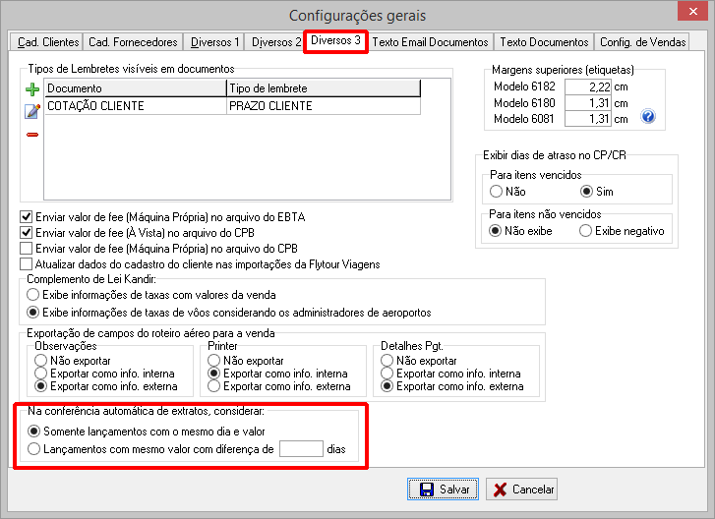Viewport: 715px width, 519px height.
Task: Enable fee Máquina Própria in CPB file
Action: (x=27, y=249)
